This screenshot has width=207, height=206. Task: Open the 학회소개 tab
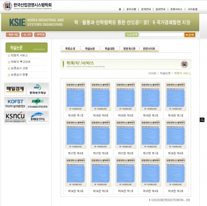point(70,49)
